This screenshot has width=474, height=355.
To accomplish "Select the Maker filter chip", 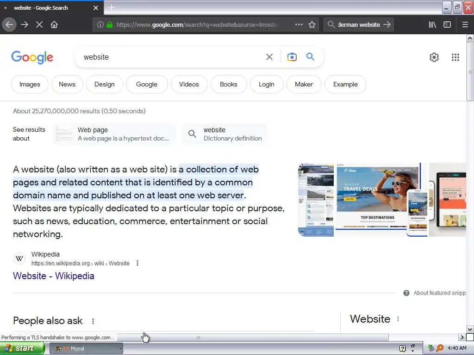I will (x=304, y=84).
